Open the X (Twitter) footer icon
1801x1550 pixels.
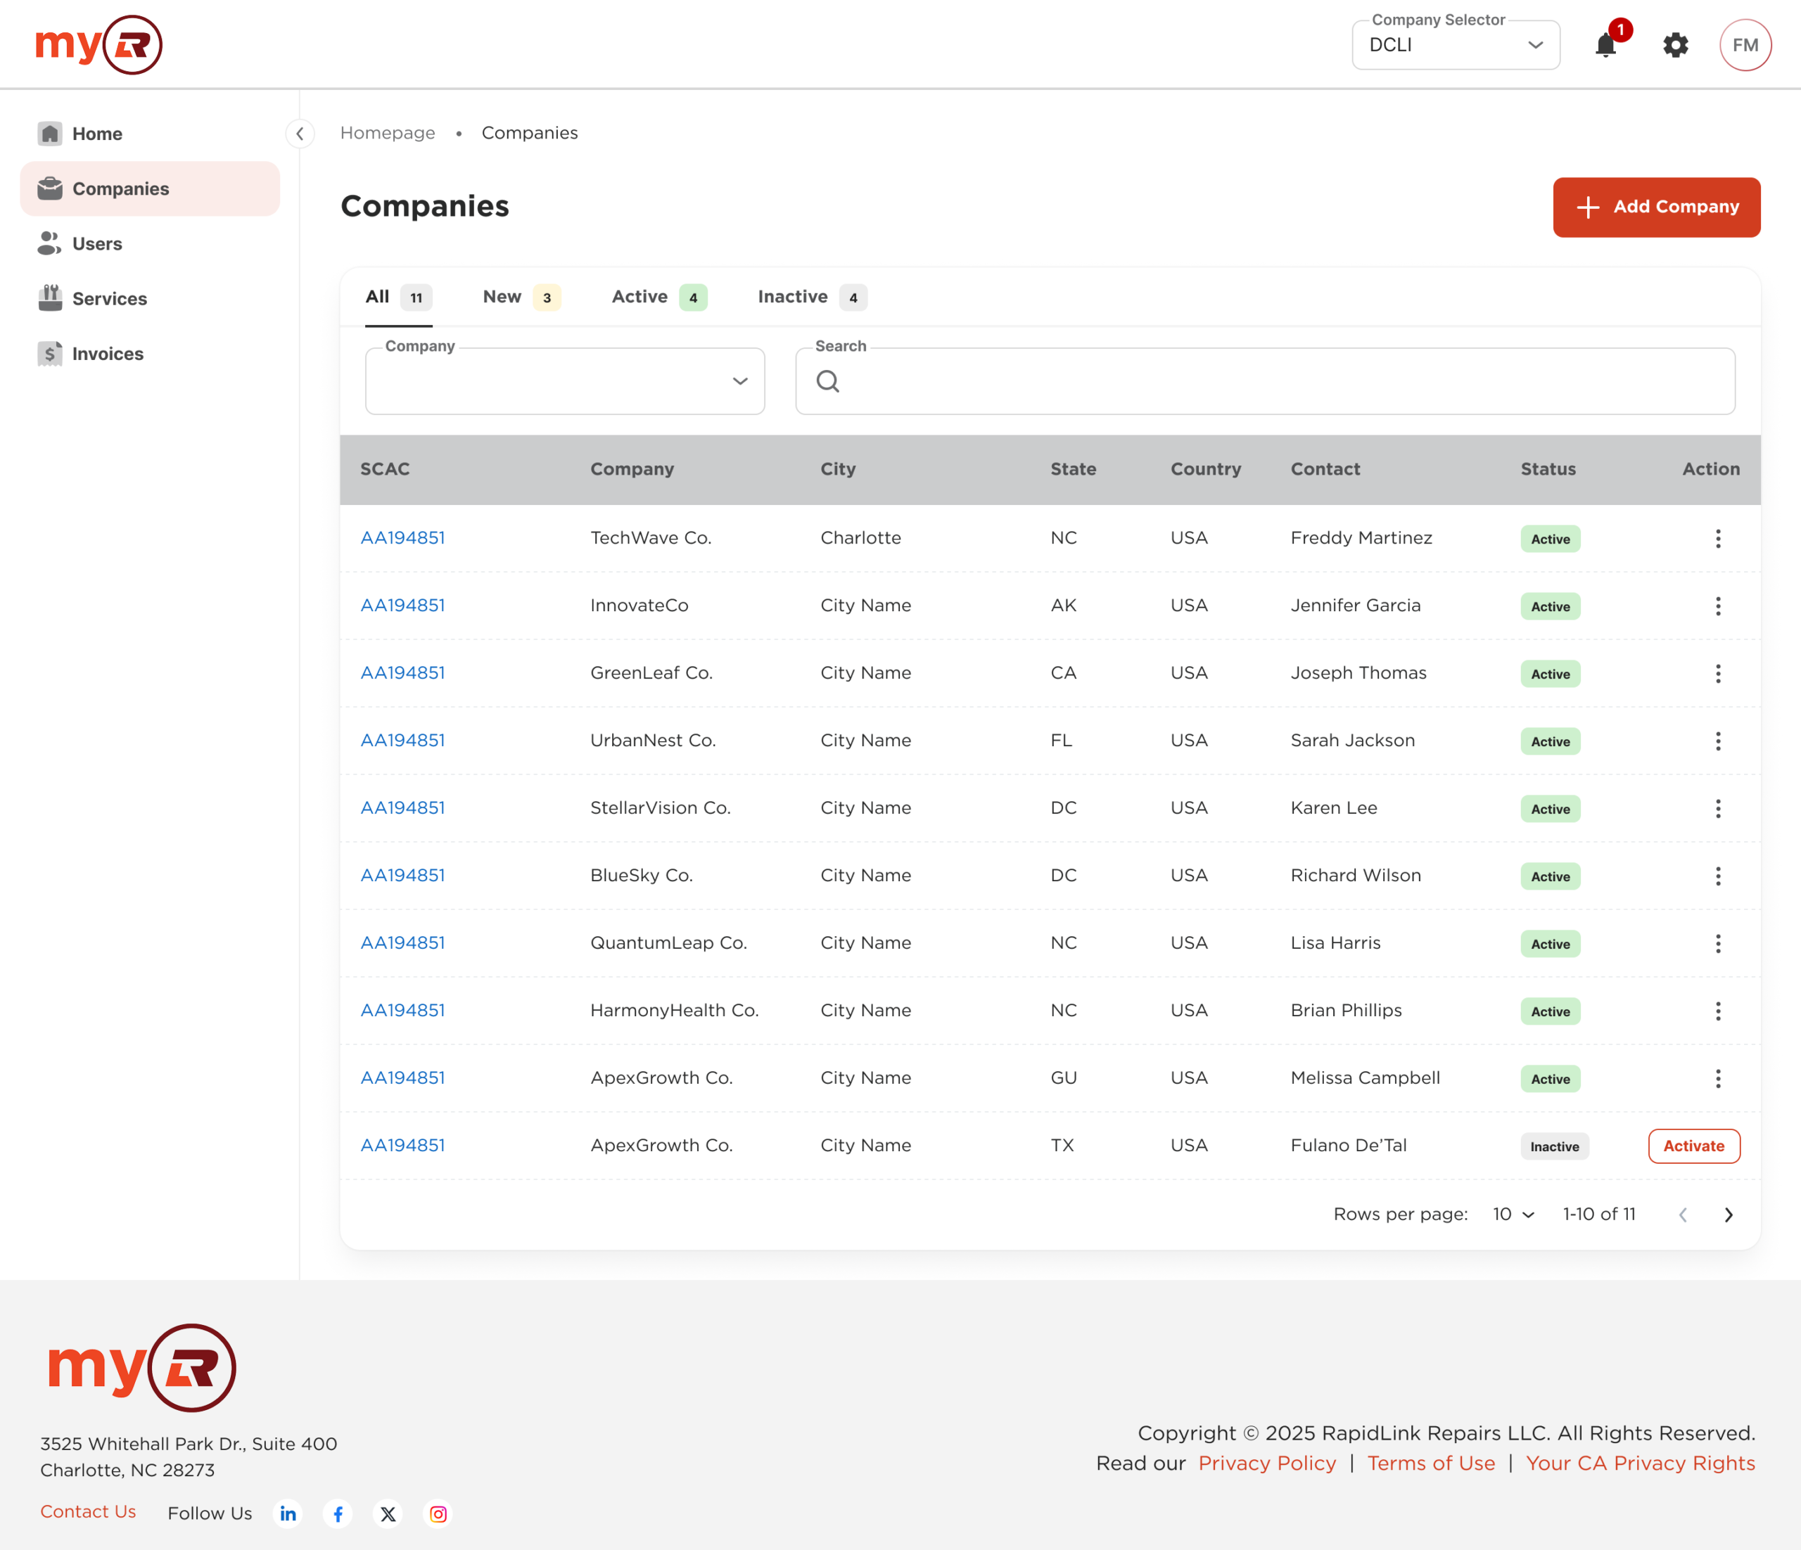(388, 1513)
